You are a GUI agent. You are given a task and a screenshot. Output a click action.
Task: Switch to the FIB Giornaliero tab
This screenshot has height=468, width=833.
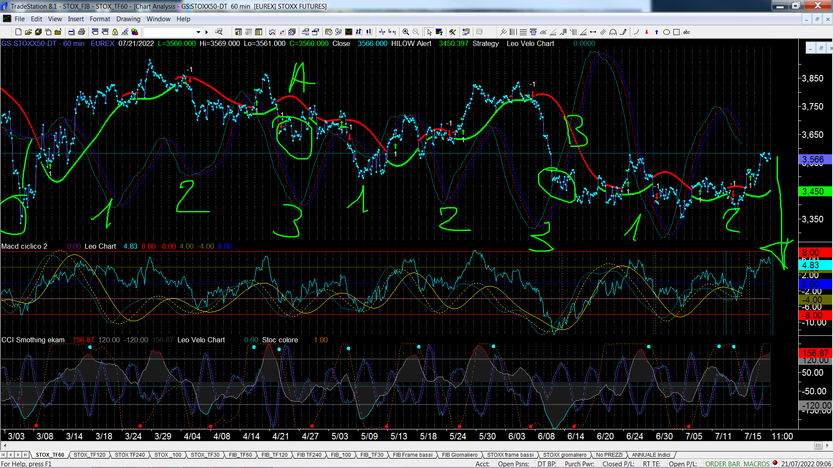(x=460, y=455)
